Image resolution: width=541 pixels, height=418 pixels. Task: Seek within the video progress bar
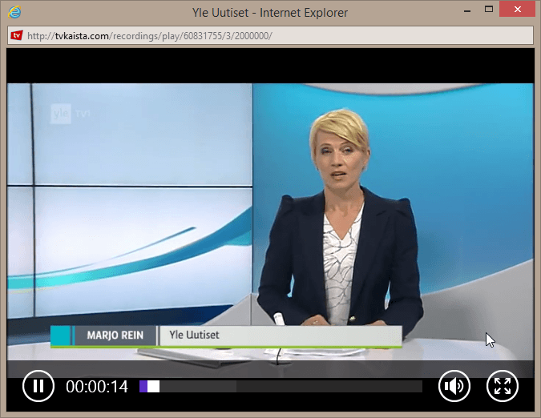281,386
